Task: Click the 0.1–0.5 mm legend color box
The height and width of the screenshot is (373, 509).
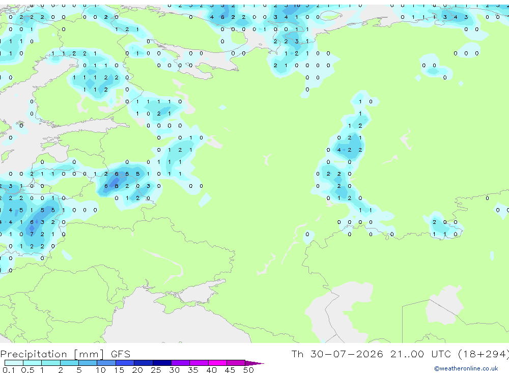Action: (x=14, y=363)
